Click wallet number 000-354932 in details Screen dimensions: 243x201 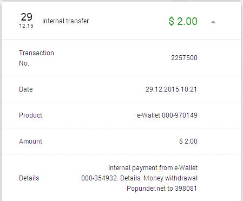100,178
